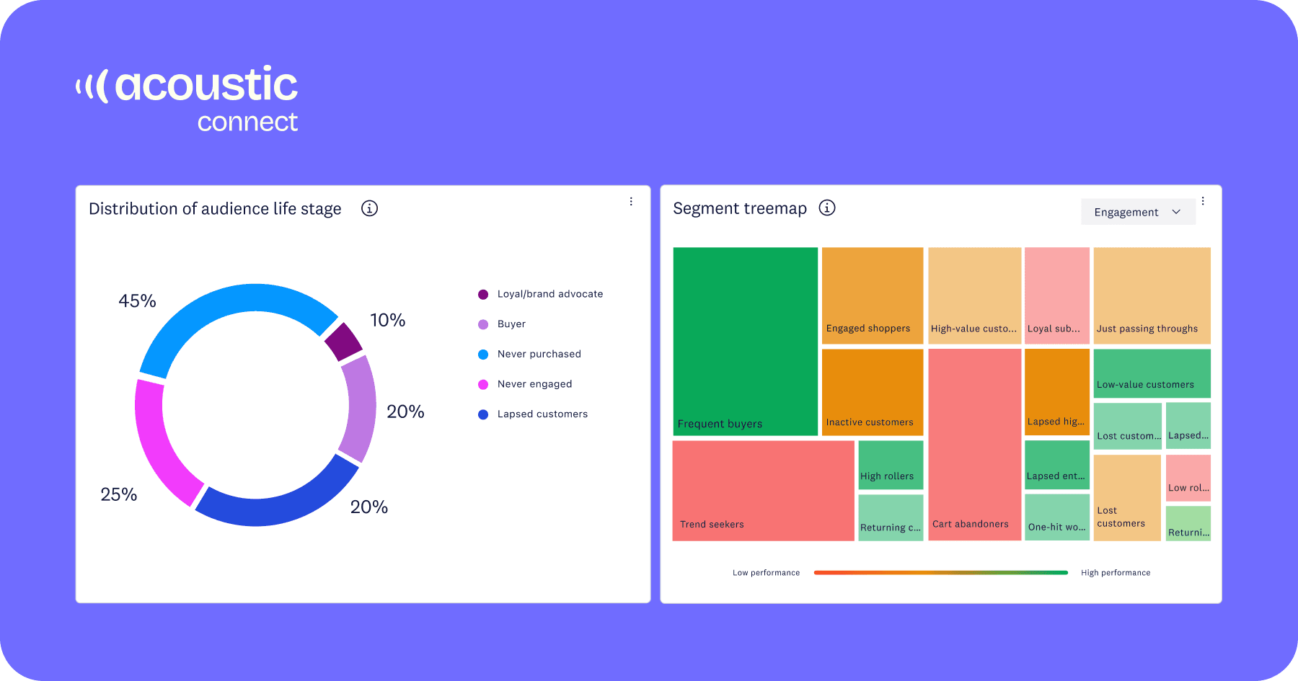Click the Never engaged legend color dot
The width and height of the screenshot is (1298, 681).
(482, 383)
